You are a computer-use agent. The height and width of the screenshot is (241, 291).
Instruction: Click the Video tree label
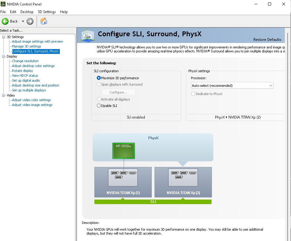tap(11, 95)
